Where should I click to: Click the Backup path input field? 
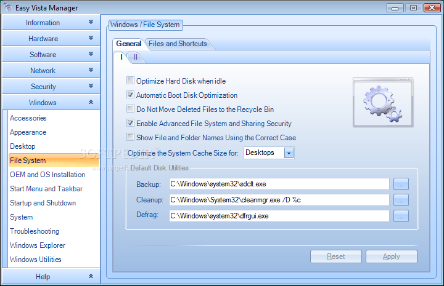tap(279, 184)
